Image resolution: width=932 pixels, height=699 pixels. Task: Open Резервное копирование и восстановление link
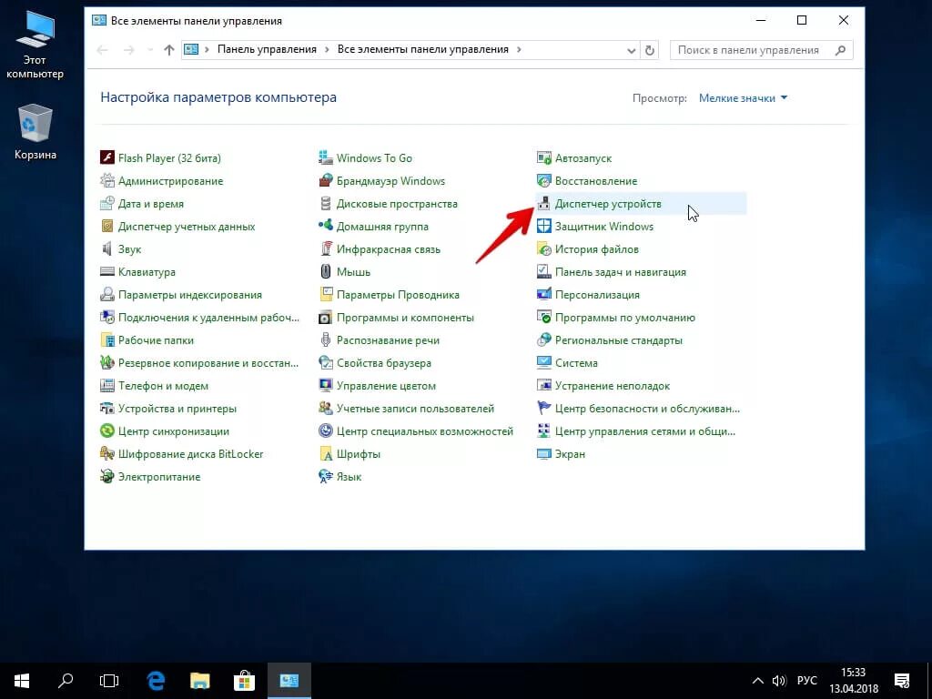pos(208,363)
